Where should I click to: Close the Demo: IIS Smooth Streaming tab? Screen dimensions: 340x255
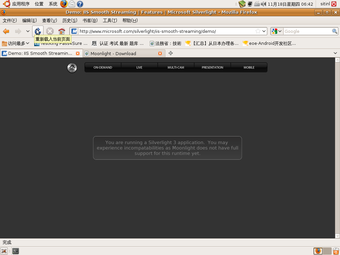(x=78, y=53)
